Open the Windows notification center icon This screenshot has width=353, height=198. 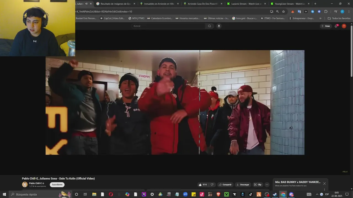[x=347, y=194]
